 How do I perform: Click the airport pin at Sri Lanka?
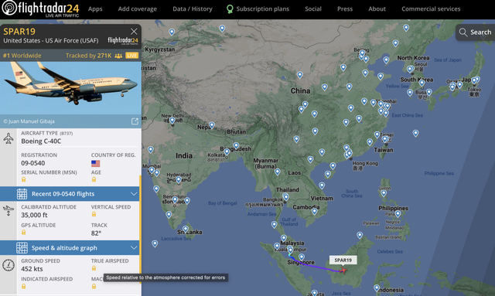pos(186,229)
